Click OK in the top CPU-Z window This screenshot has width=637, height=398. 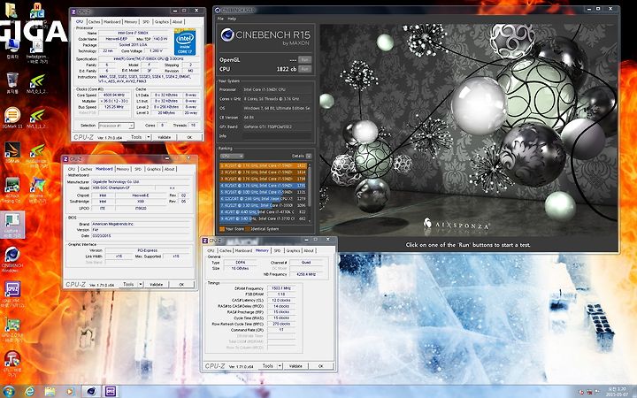point(189,137)
